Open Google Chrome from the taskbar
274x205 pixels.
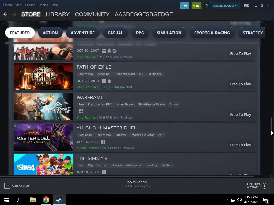[46, 200]
